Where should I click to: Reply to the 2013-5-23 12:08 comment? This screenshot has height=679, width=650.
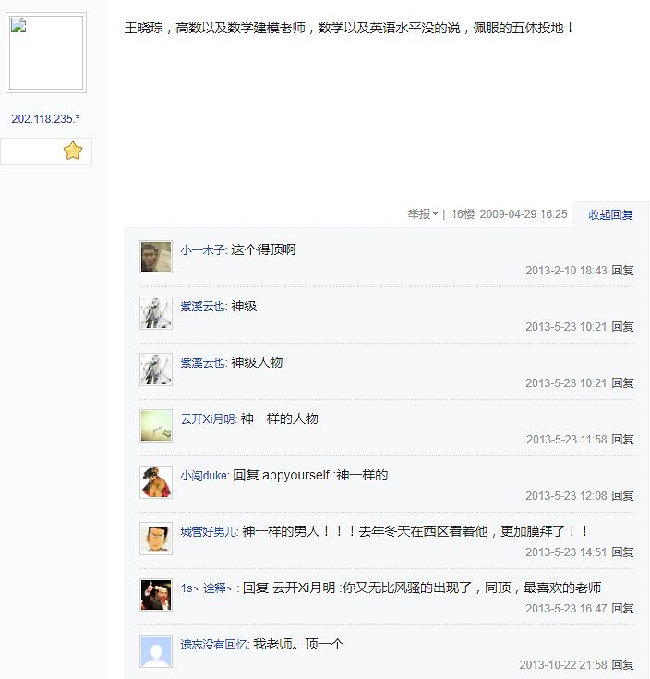click(622, 495)
